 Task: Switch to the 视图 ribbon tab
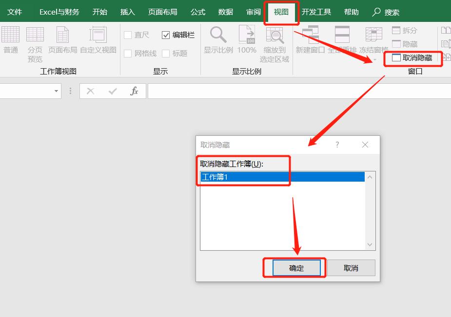281,11
